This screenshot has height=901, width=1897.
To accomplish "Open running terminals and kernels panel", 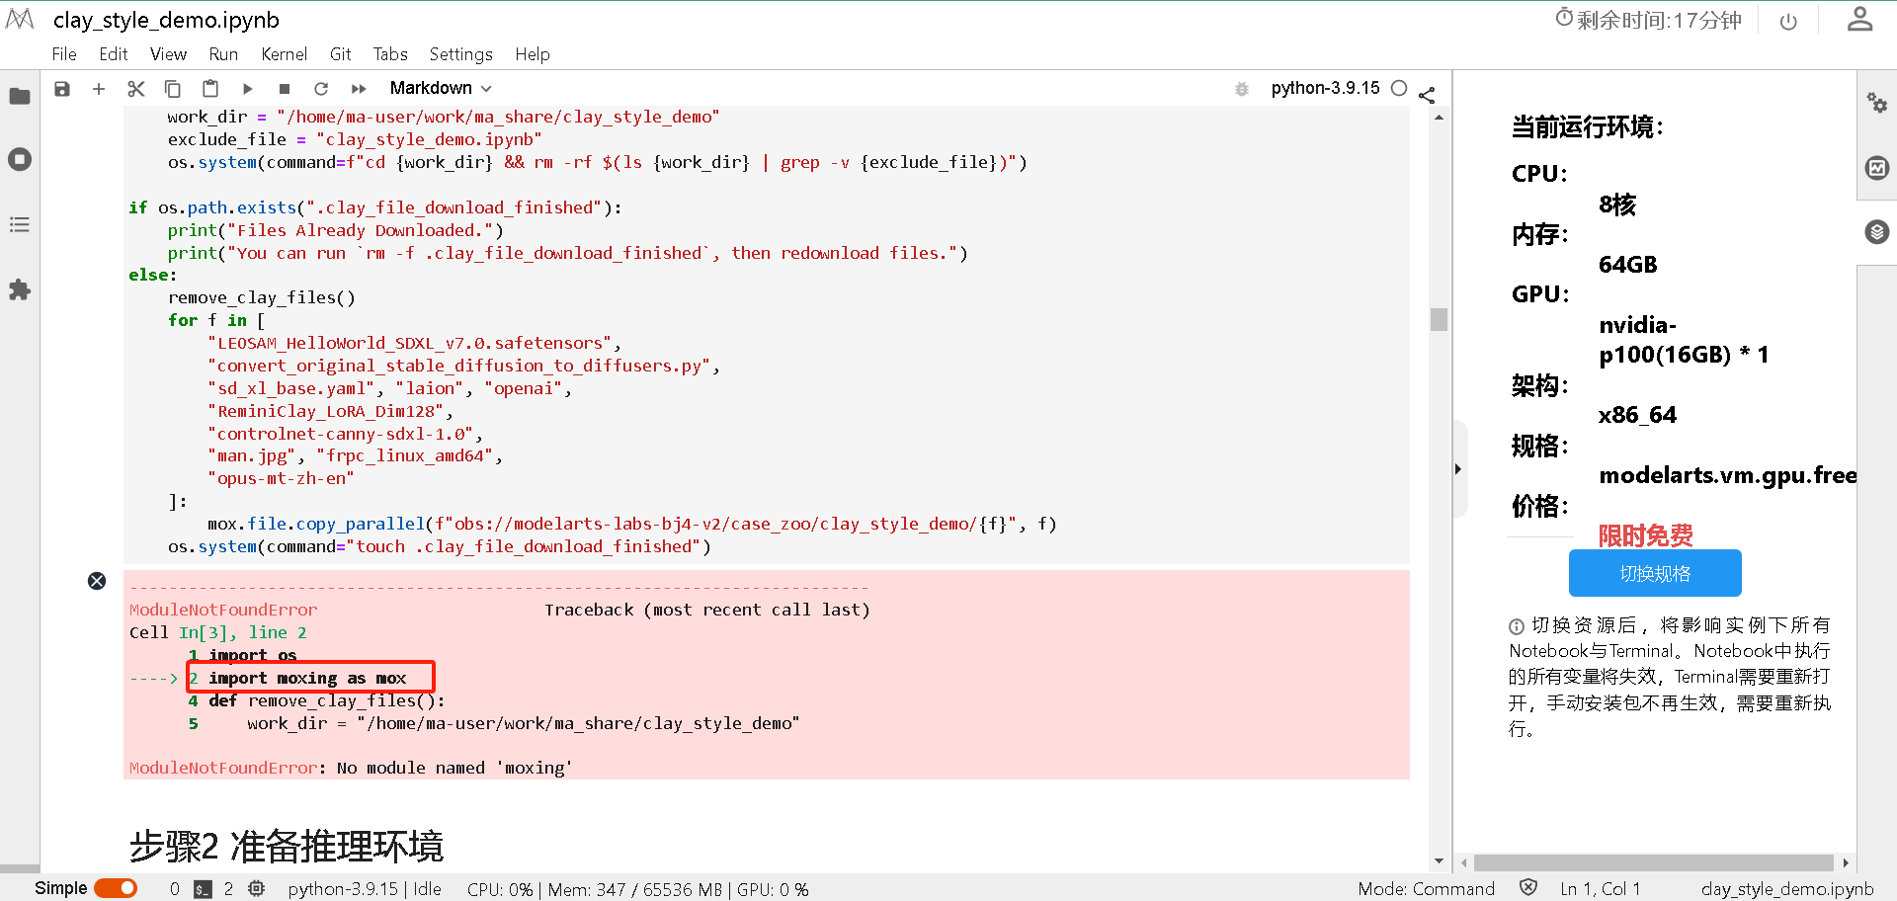I will point(20,159).
